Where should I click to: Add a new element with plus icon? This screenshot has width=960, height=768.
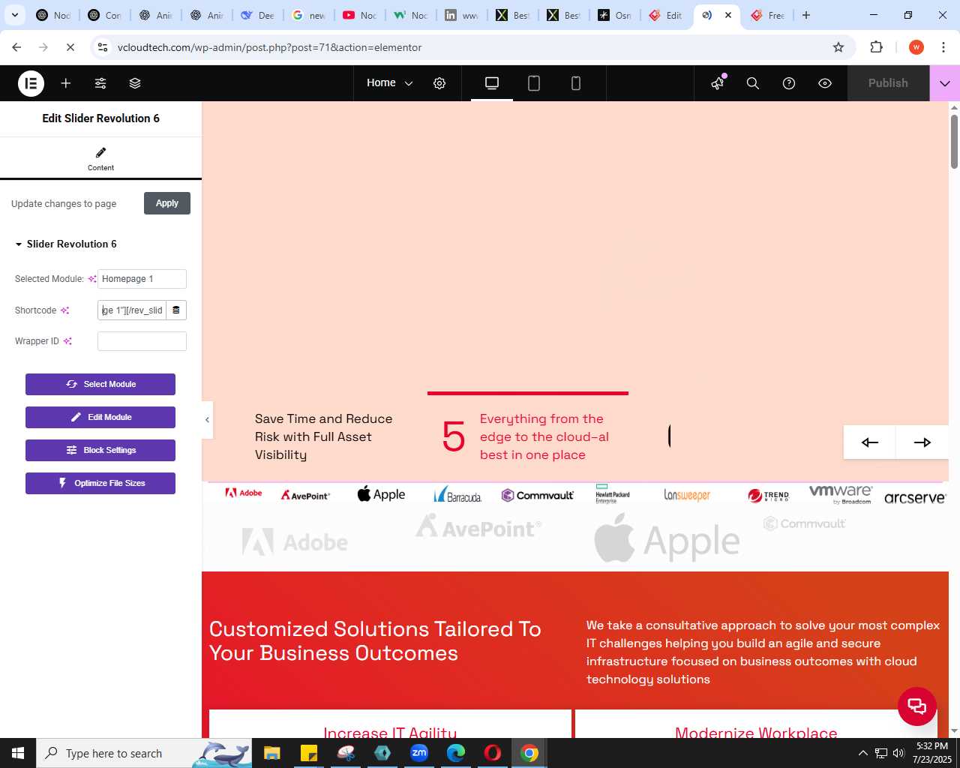(x=66, y=83)
